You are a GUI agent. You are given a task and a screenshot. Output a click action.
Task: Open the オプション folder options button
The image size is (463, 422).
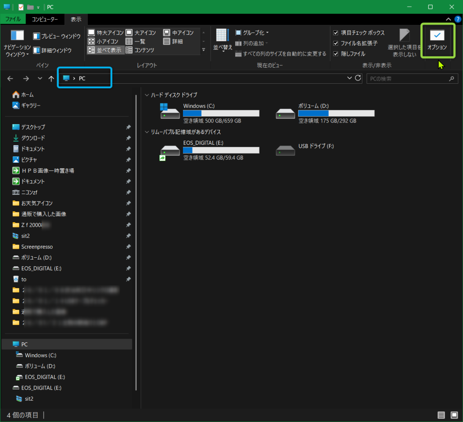pyautogui.click(x=437, y=41)
